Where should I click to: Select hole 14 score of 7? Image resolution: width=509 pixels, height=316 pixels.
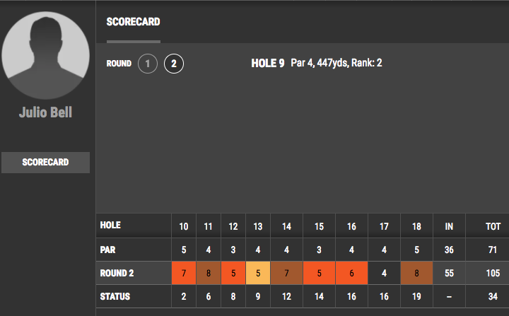click(x=286, y=273)
